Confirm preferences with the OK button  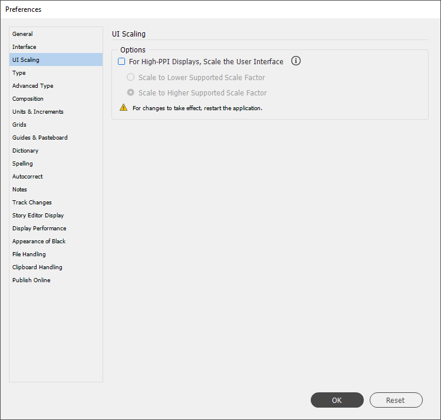pos(337,400)
